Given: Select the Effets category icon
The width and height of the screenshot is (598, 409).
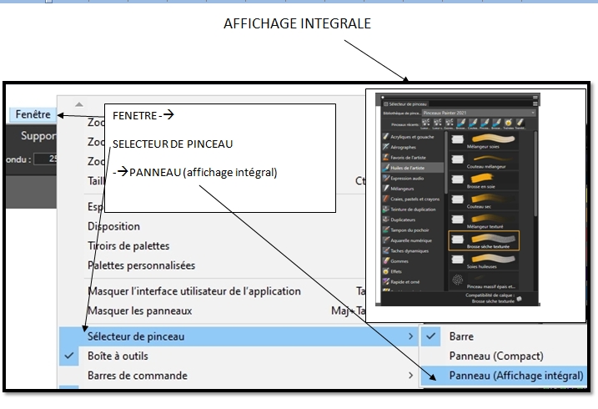Looking at the screenshot, I should [x=386, y=271].
